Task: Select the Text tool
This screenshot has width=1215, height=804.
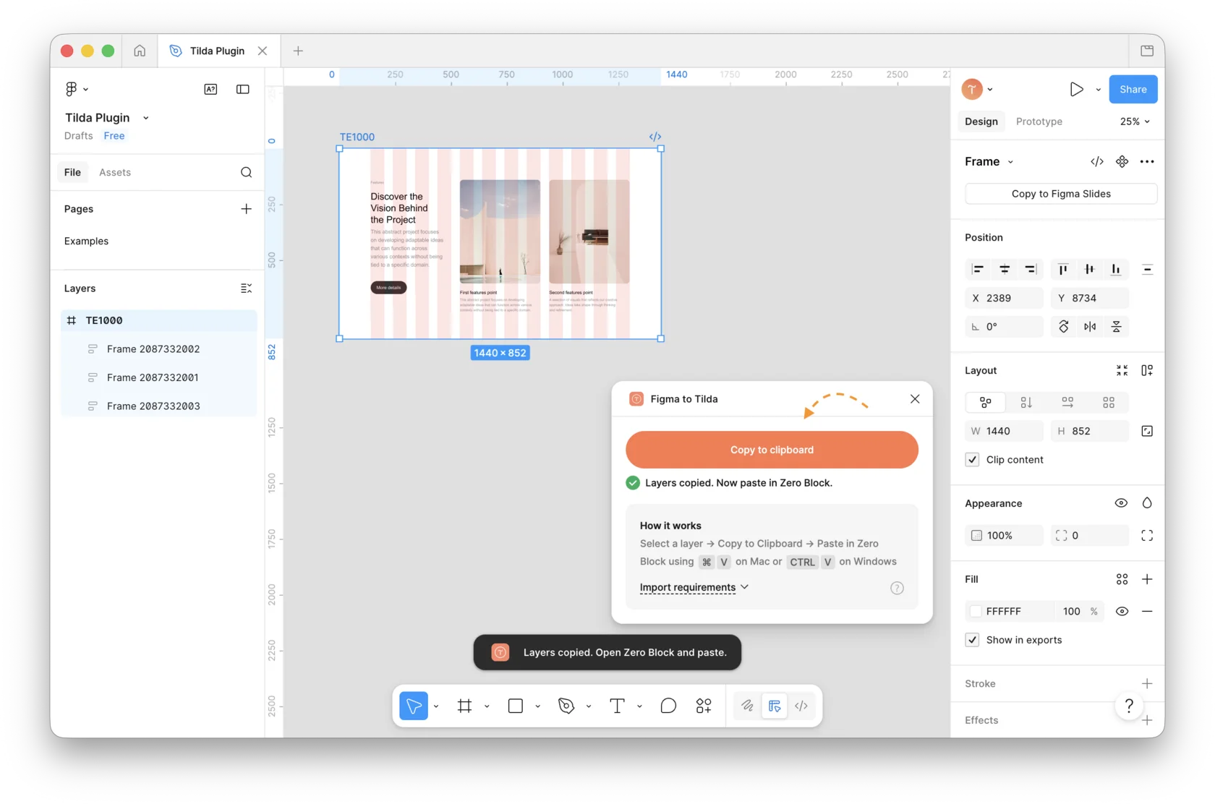Action: [617, 706]
